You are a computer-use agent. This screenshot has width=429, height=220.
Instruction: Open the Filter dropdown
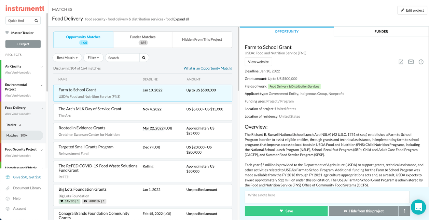click(x=93, y=58)
